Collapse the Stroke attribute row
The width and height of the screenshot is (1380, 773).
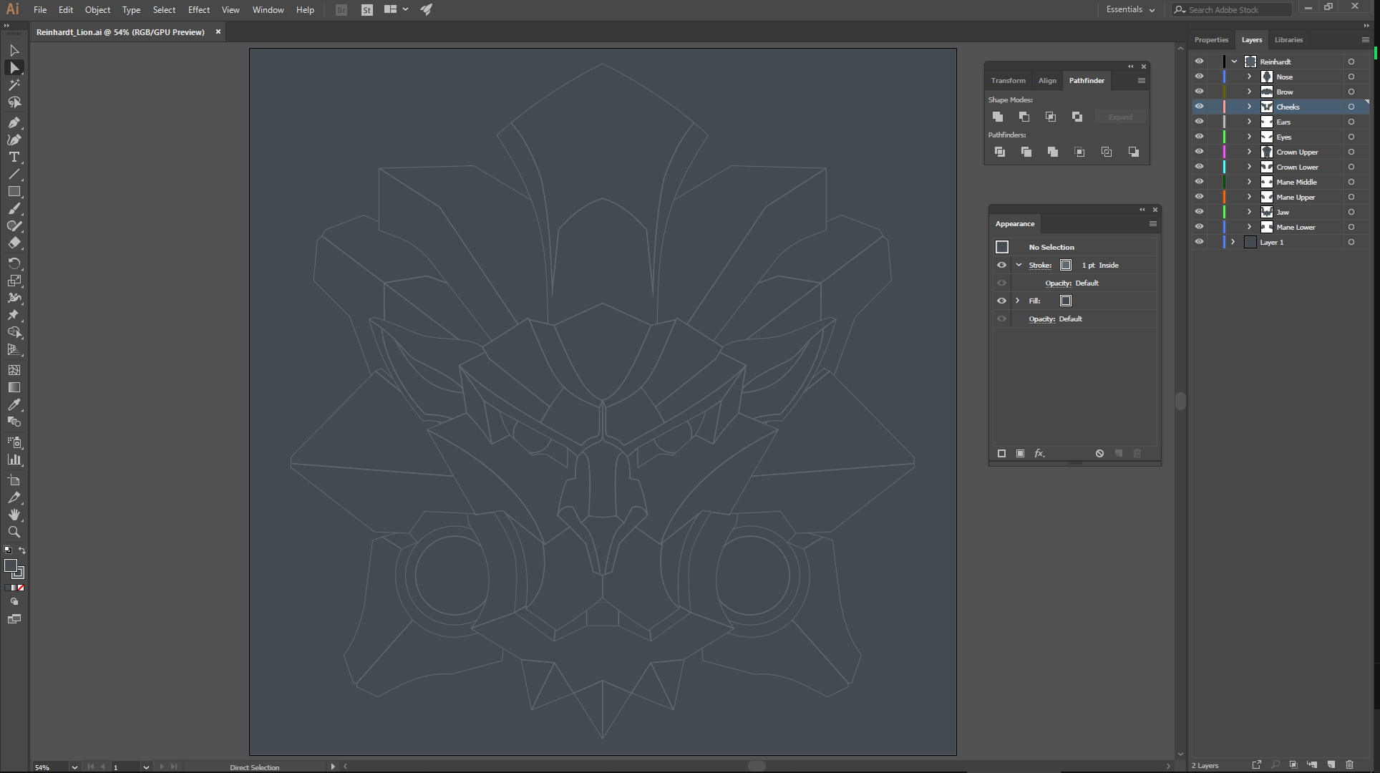pos(1019,265)
